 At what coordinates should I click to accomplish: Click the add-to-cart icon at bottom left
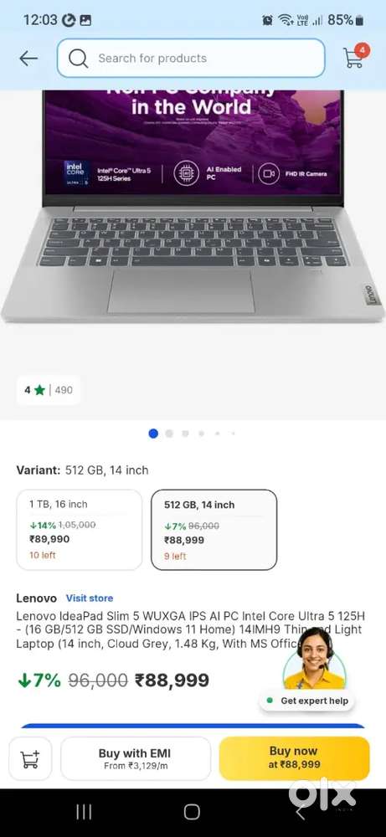[x=30, y=758]
